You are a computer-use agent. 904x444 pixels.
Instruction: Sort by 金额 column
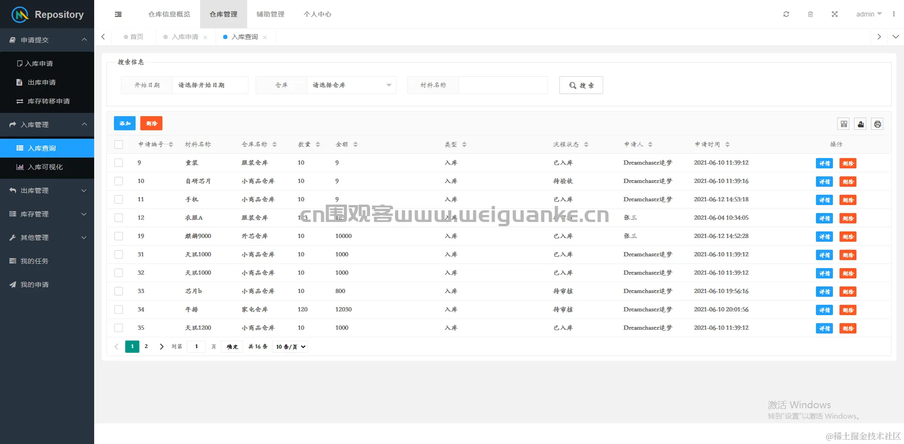(x=355, y=144)
